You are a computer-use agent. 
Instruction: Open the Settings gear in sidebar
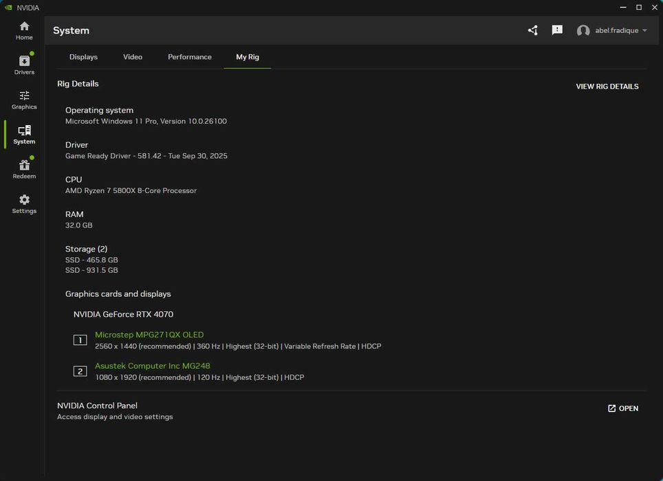[x=24, y=203]
